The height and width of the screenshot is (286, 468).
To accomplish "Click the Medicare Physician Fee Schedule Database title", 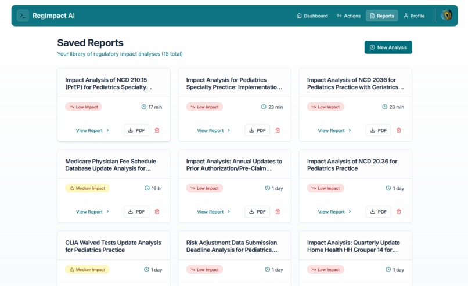I will [x=111, y=165].
